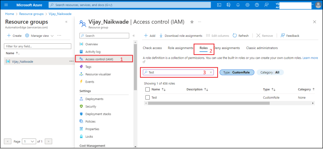Clear the Test search with the X icon

tap(211, 72)
